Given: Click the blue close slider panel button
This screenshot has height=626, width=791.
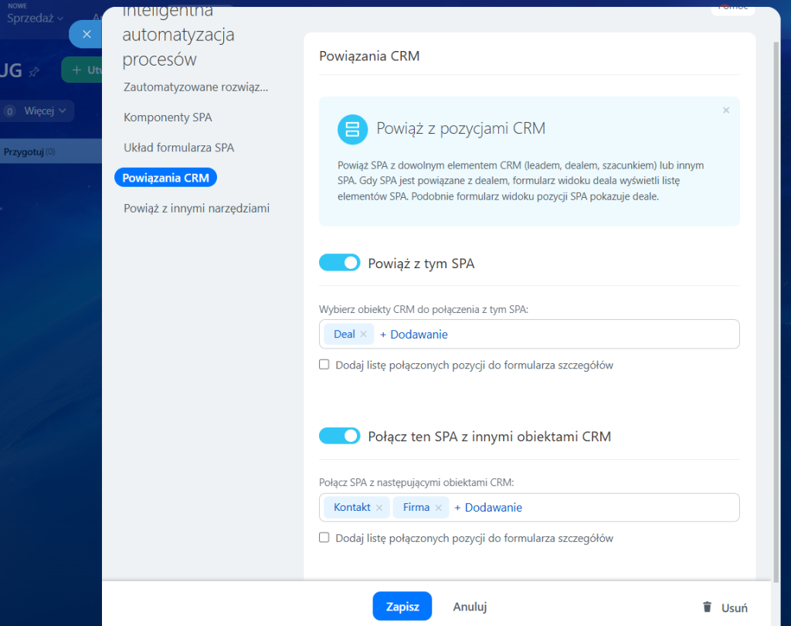Looking at the screenshot, I should pyautogui.click(x=86, y=34).
